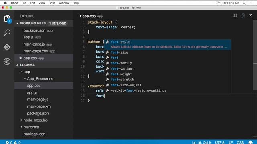Viewport: 257px width, 144px height.
Task: Open the Window menu
Action: click(x=64, y=3)
